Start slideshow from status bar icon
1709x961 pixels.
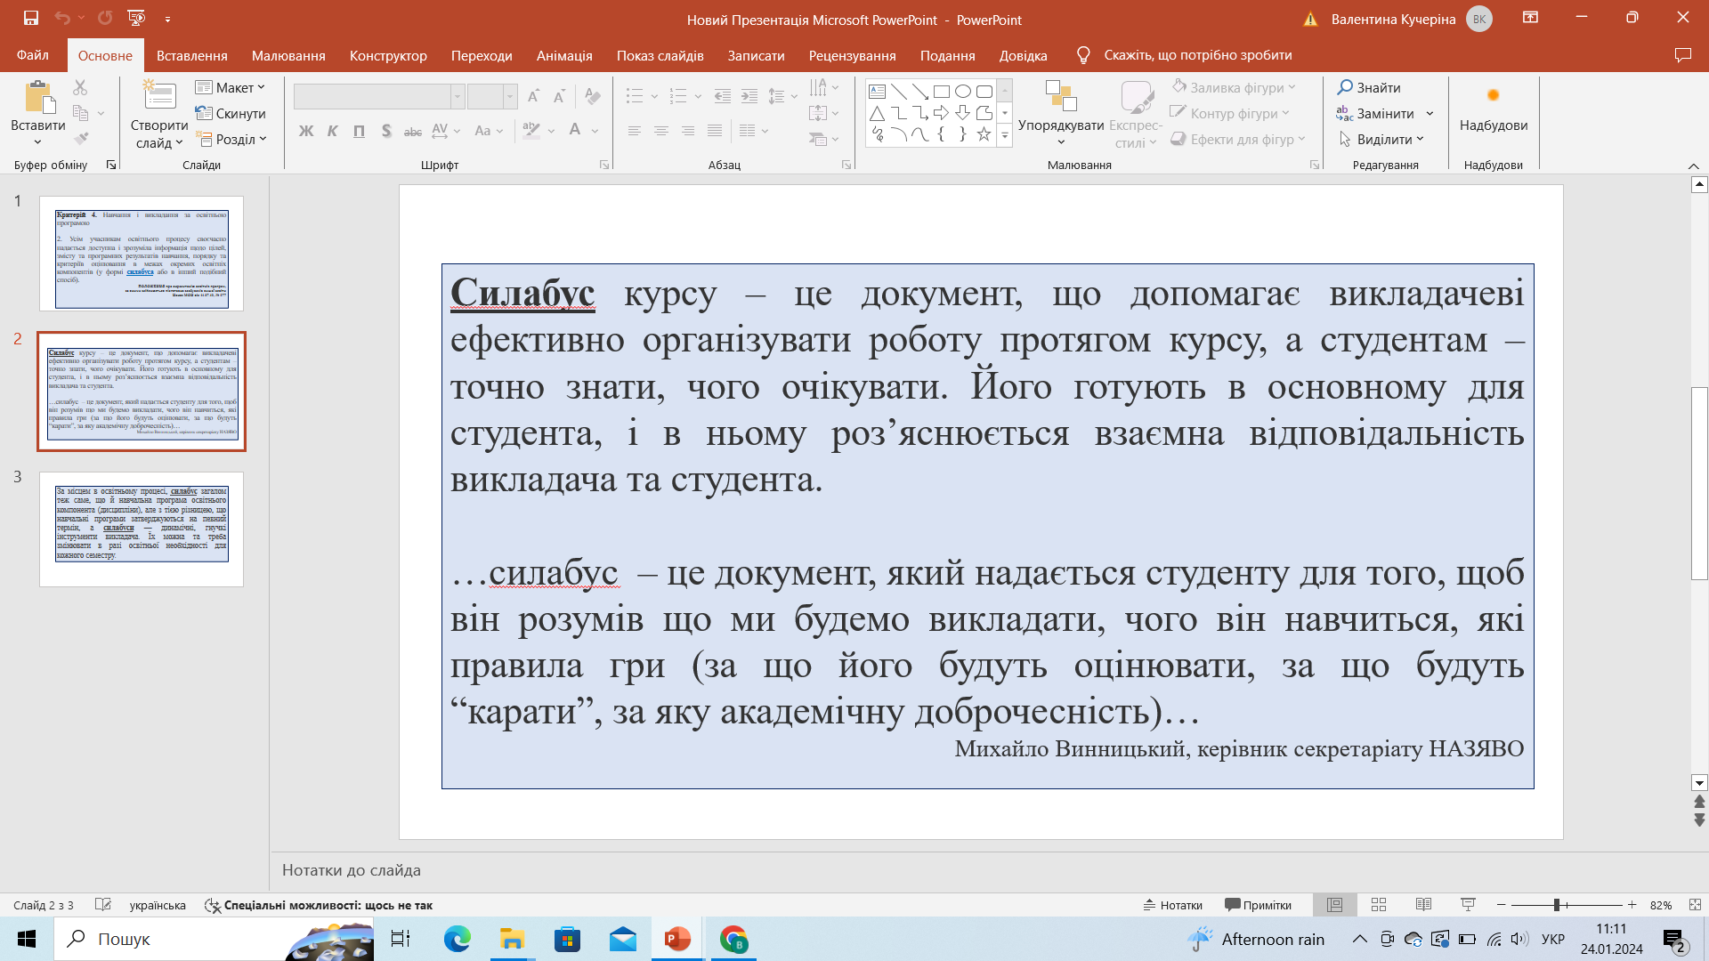coord(1468,905)
